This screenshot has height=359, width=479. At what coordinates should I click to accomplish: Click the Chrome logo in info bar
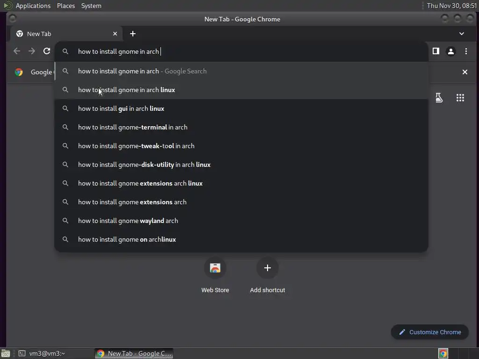[19, 72]
